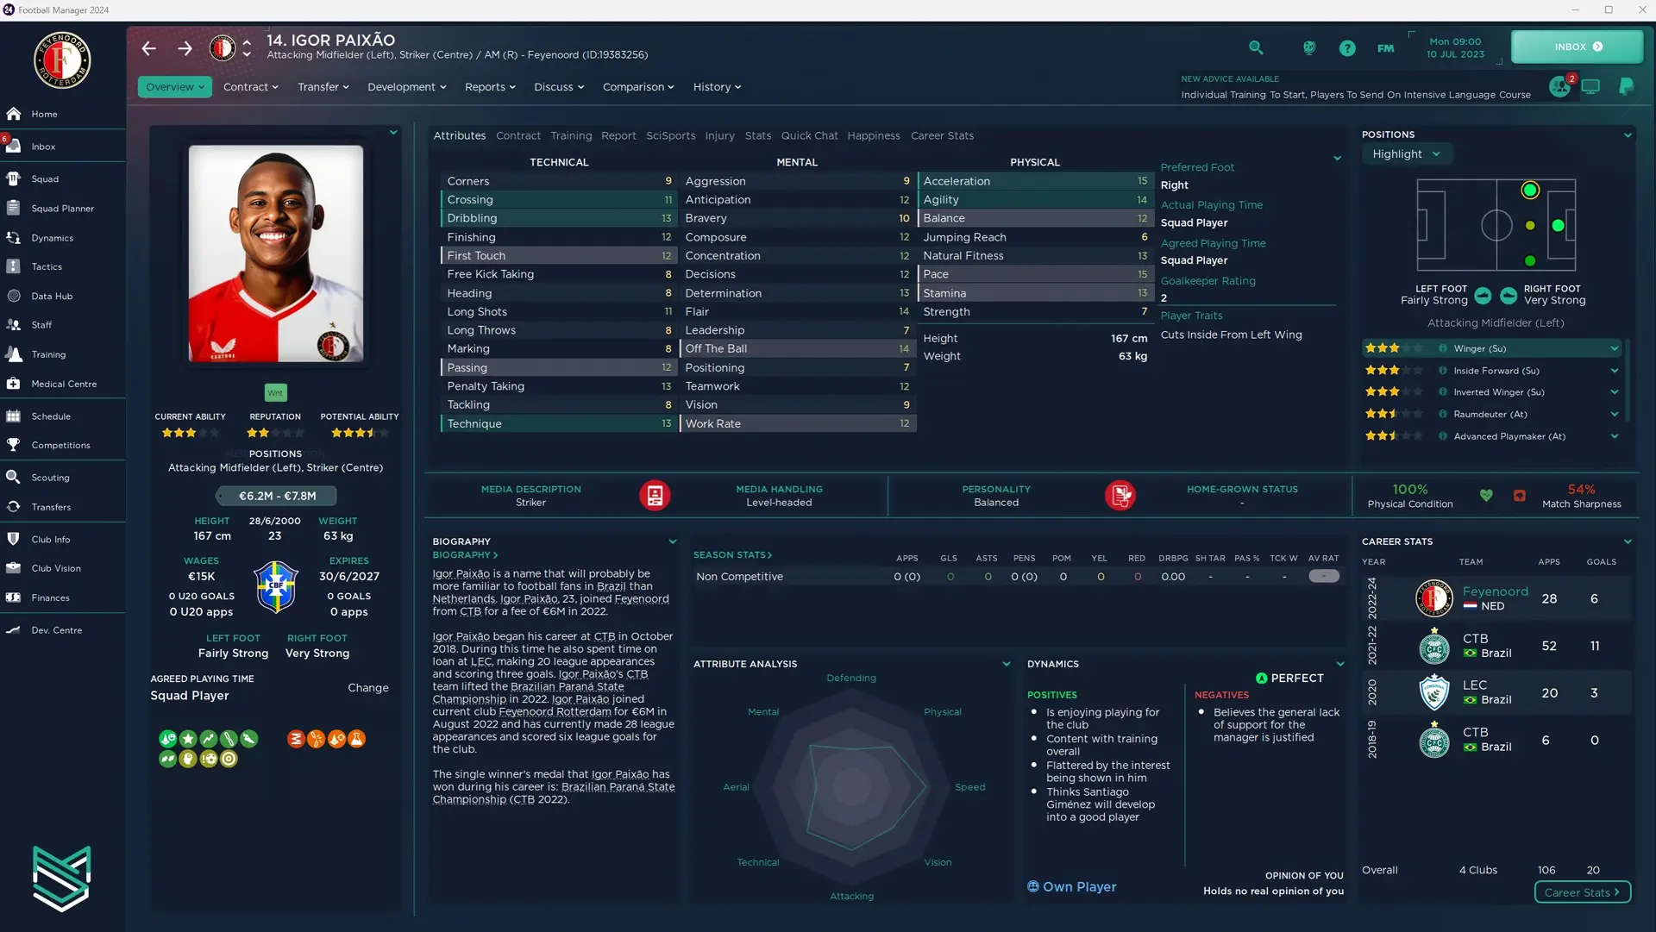Go forward with the right arrow
Image resolution: width=1656 pixels, height=932 pixels.
tap(185, 48)
